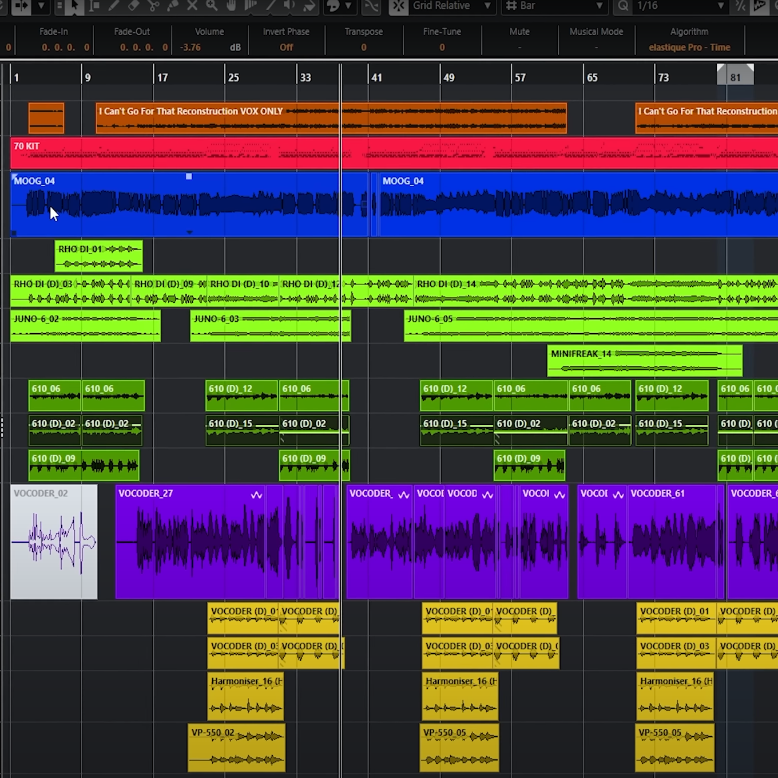Toggle the Invert Phase Off value

(286, 48)
